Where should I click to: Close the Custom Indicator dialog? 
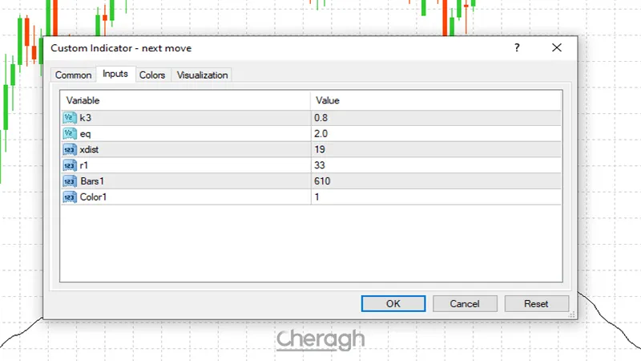(557, 48)
